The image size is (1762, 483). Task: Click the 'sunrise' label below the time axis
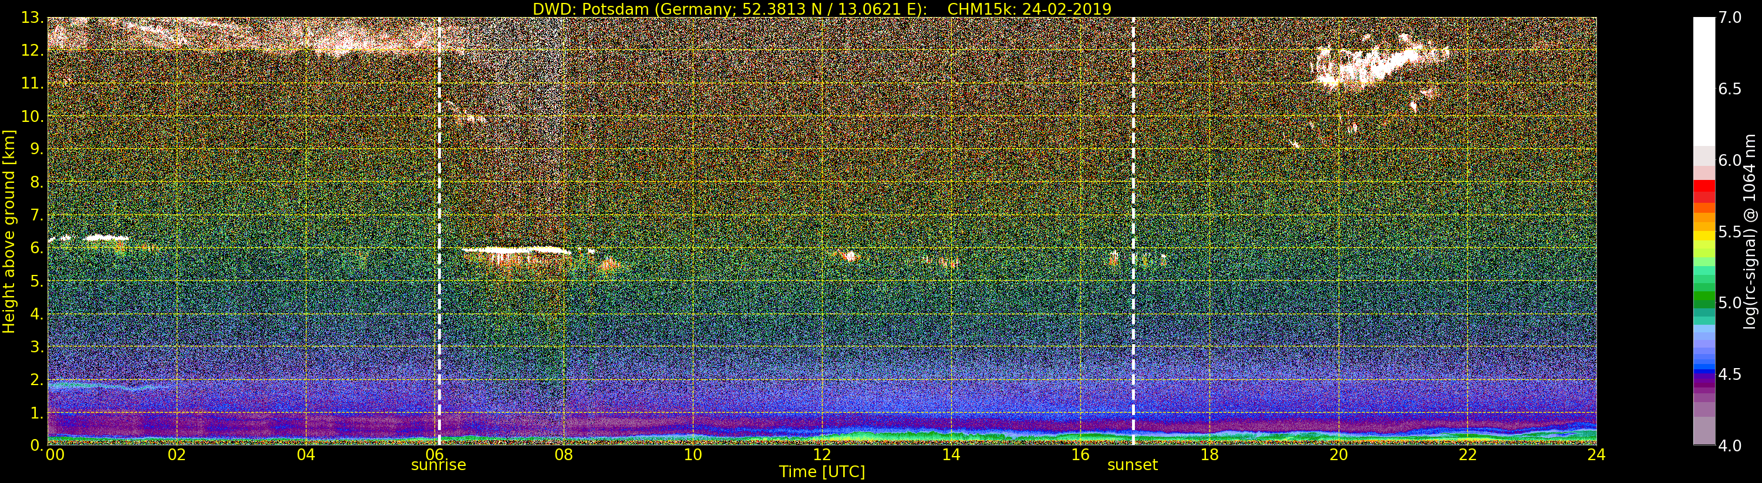click(439, 465)
